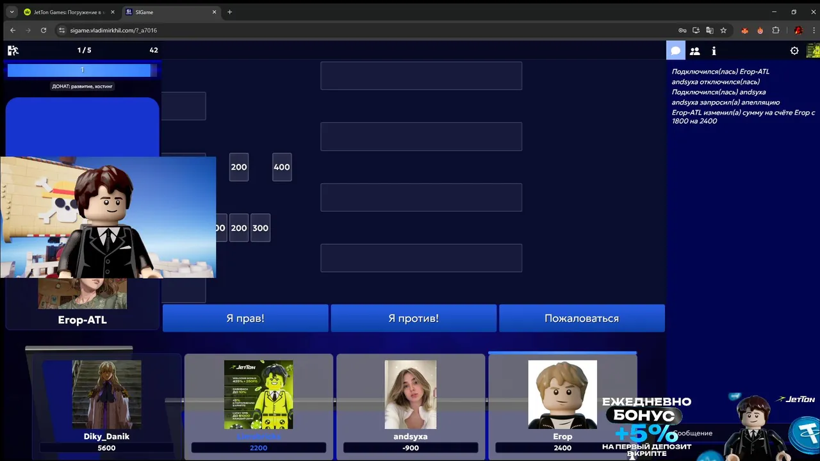This screenshot has height=461, width=820.
Task: Go forward in browser history
Action: (x=28, y=30)
